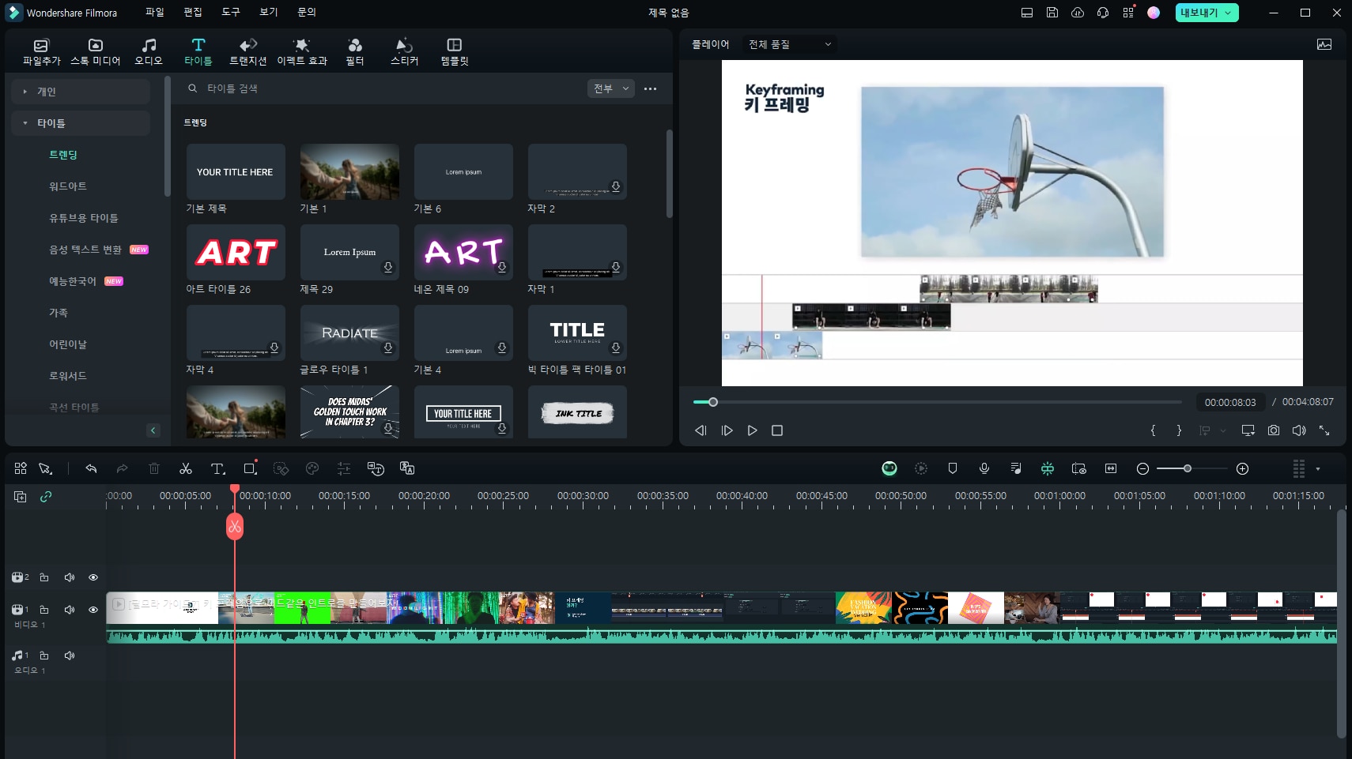Toggle the green snapping icon
Viewport: 1352px width, 759px height.
[1048, 468]
